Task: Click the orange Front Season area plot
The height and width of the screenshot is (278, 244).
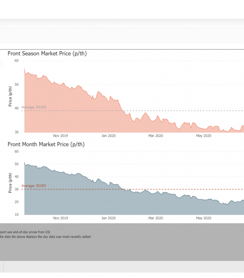Action: coord(79,115)
